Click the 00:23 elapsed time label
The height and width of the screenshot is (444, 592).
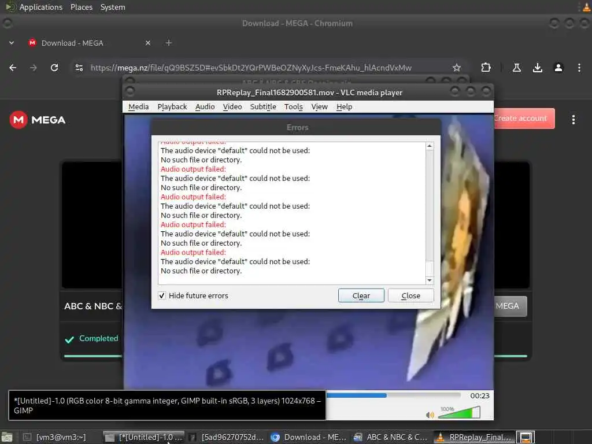coord(479,395)
